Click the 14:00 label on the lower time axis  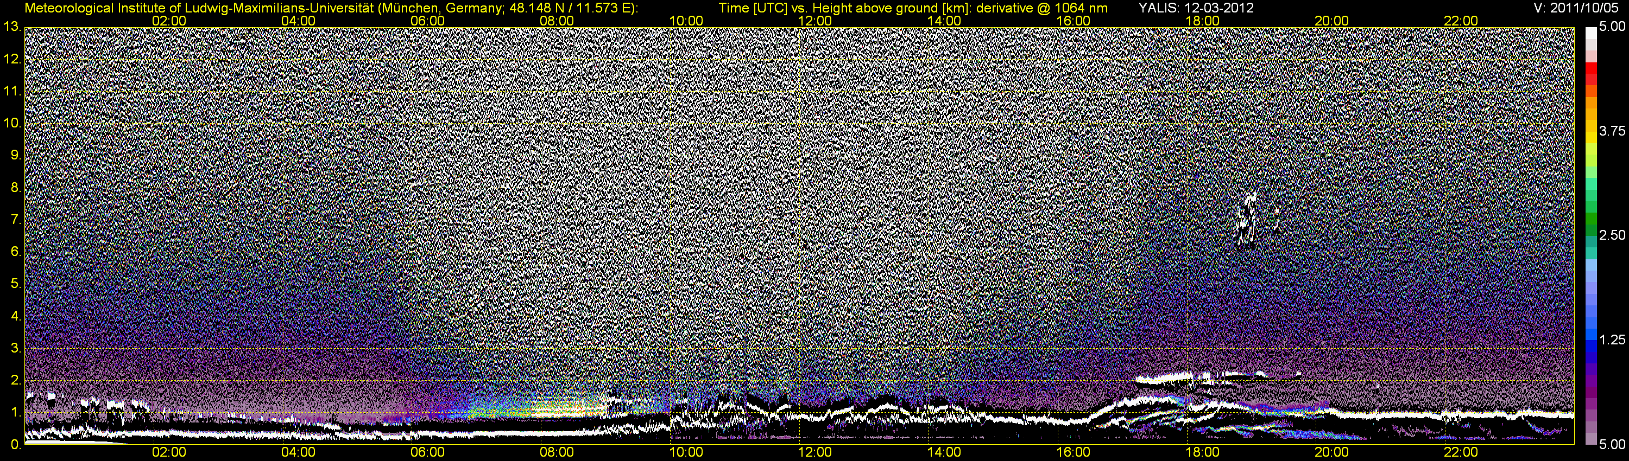coord(944,453)
